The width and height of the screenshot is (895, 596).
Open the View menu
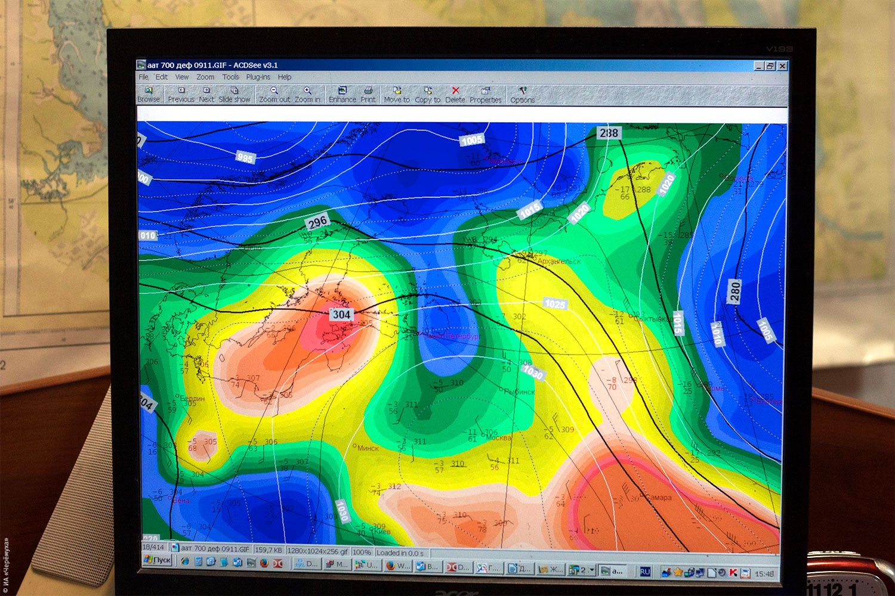(x=182, y=77)
